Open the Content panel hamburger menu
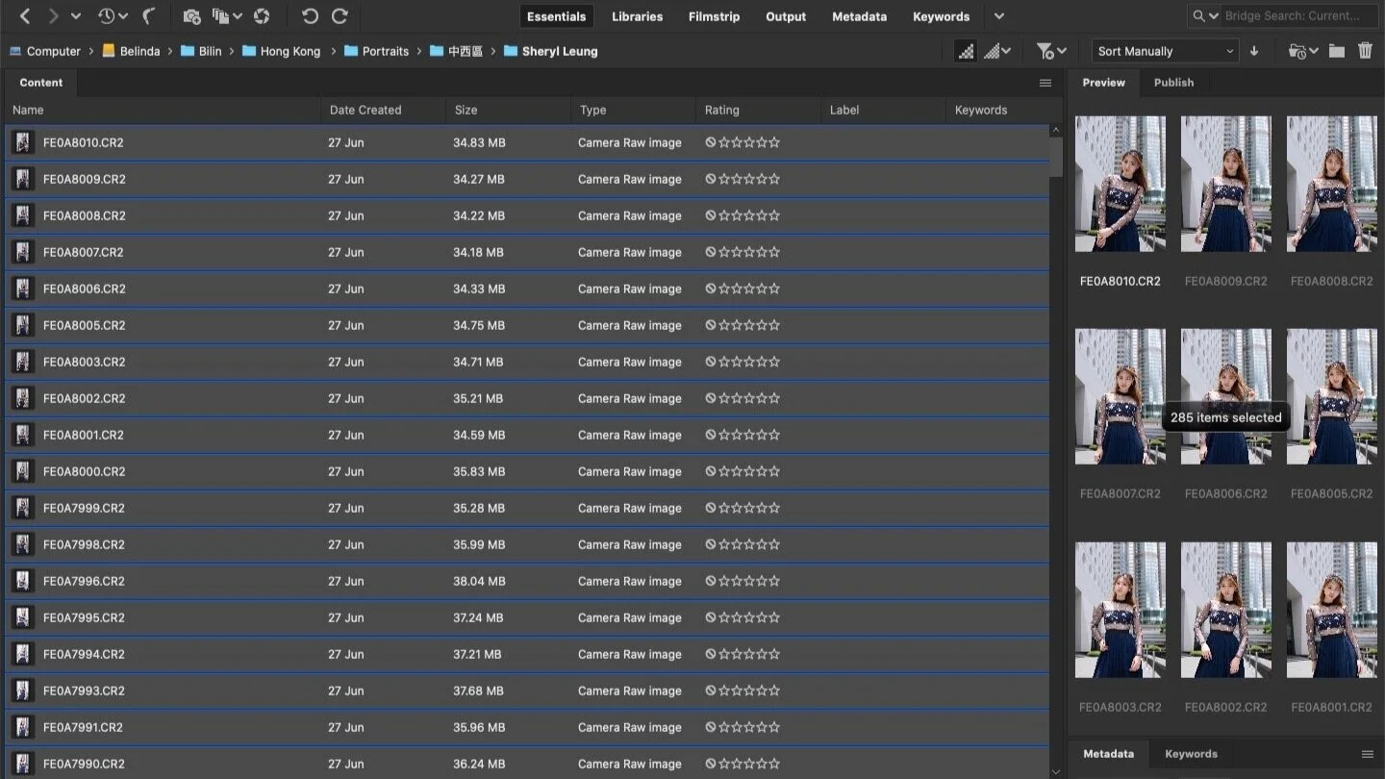The image size is (1385, 779). (1045, 83)
